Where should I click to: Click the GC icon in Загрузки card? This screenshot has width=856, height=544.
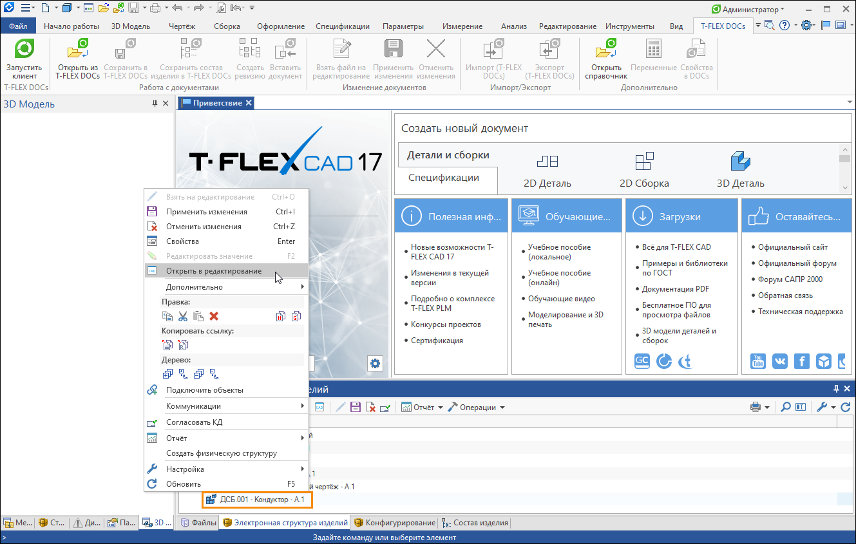click(642, 361)
